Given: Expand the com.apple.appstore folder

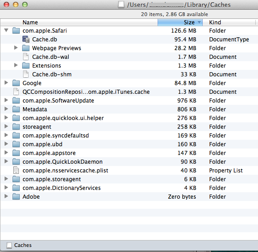Looking at the screenshot, I should pyautogui.click(x=6, y=153).
